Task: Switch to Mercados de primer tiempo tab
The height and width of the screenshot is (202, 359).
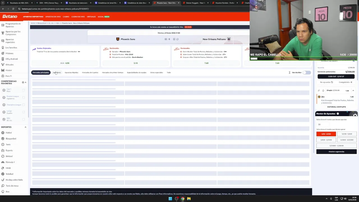Action: (x=112, y=72)
